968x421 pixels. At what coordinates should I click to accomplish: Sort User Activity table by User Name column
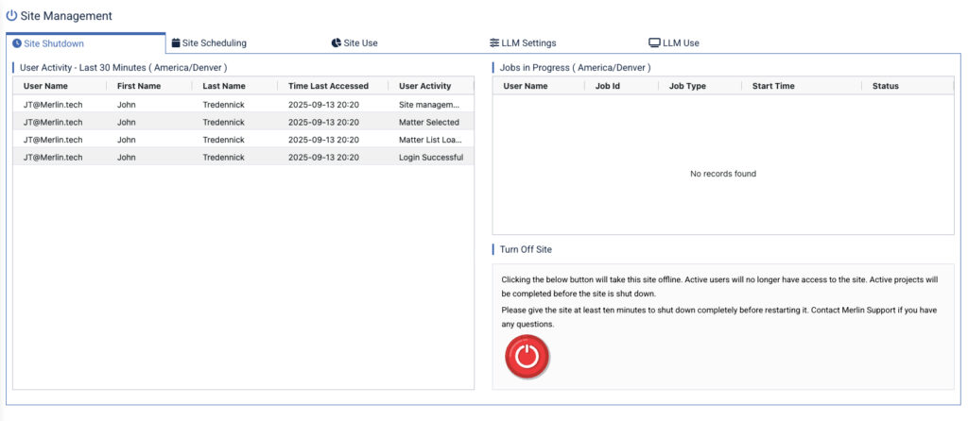point(45,86)
